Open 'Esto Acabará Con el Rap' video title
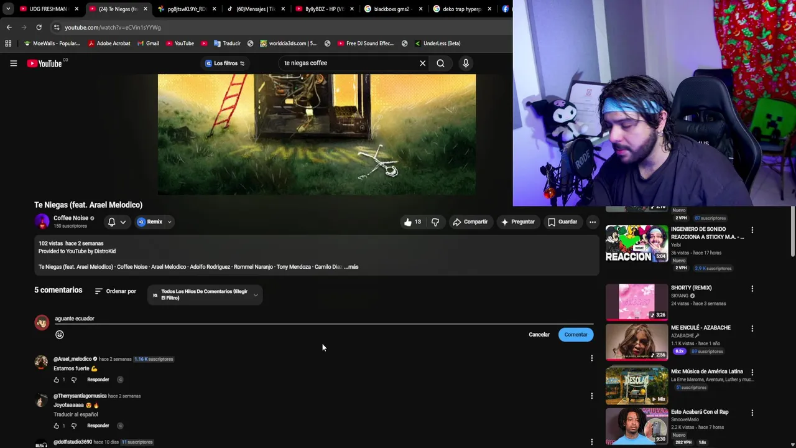The width and height of the screenshot is (796, 448). pyautogui.click(x=700, y=412)
